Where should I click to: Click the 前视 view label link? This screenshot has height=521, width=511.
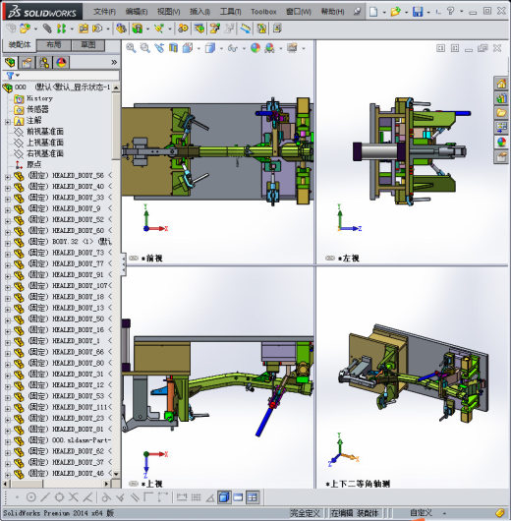154,259
